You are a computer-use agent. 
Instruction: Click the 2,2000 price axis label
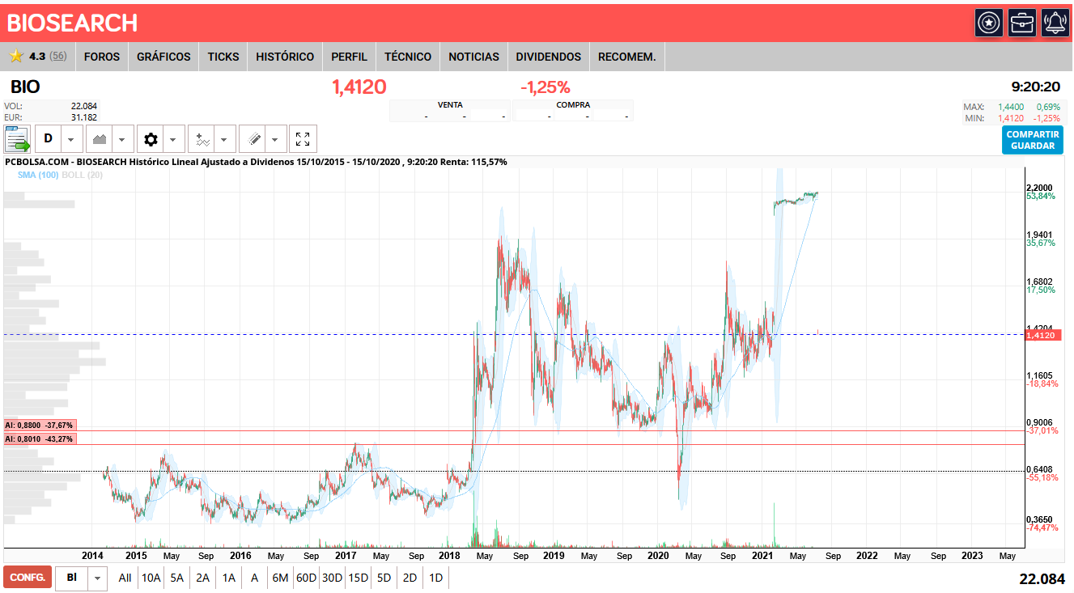pyautogui.click(x=1039, y=188)
